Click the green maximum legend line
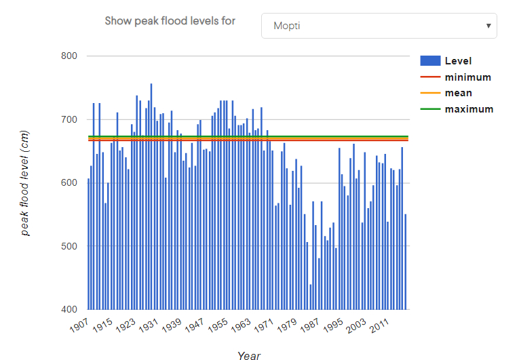The width and height of the screenshot is (519, 360). 430,109
